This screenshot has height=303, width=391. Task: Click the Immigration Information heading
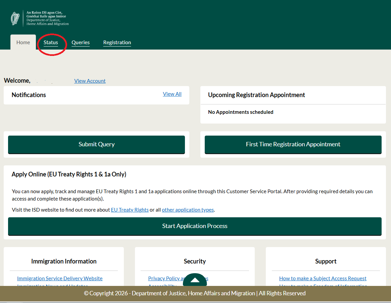(x=64, y=261)
